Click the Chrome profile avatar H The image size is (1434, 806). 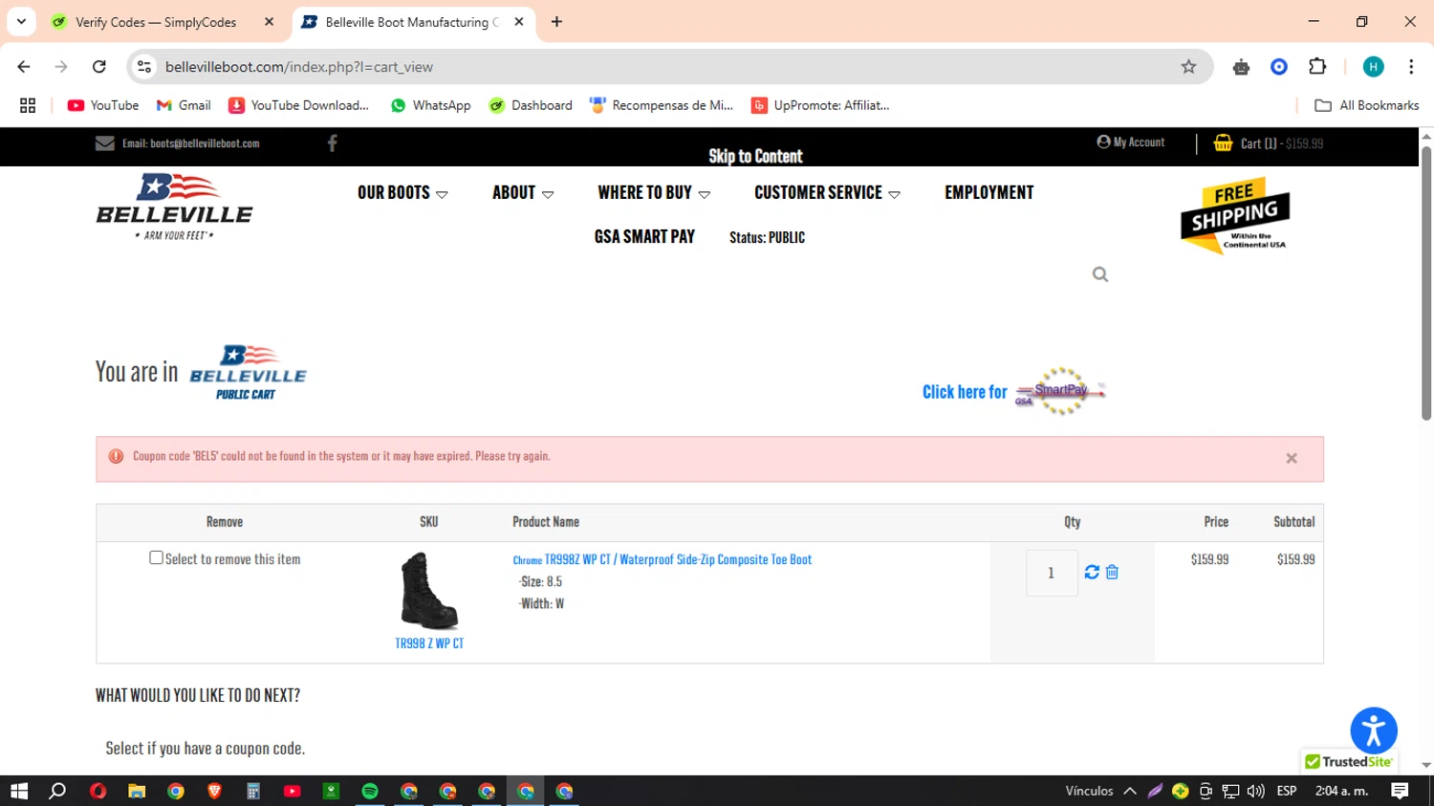1373,67
